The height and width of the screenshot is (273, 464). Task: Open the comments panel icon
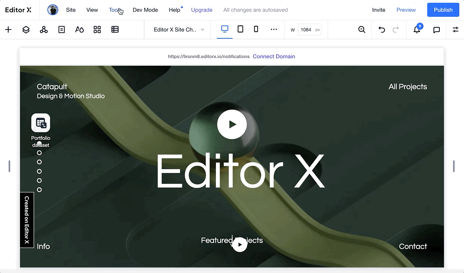(x=437, y=30)
